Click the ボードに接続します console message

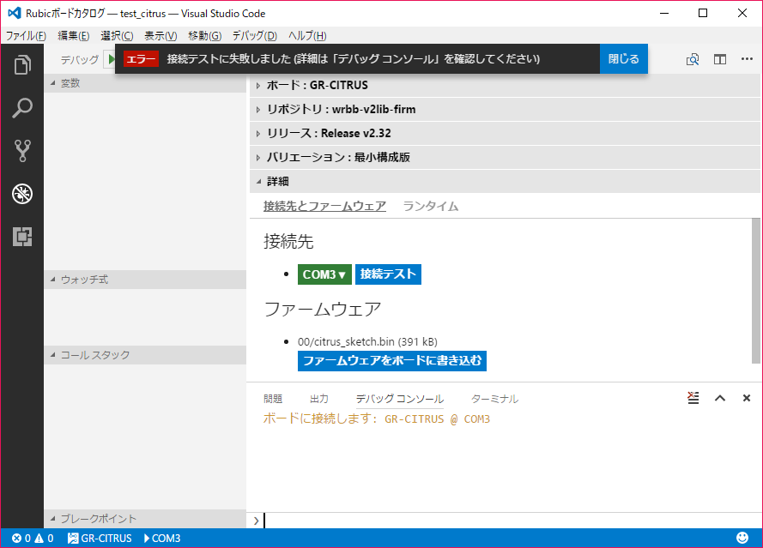tap(377, 419)
